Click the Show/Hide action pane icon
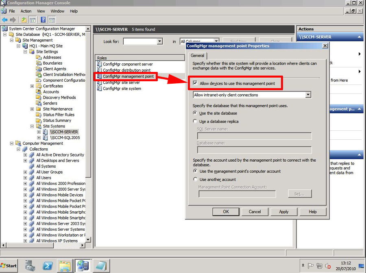This screenshot has height=273, width=366. [x=52, y=20]
